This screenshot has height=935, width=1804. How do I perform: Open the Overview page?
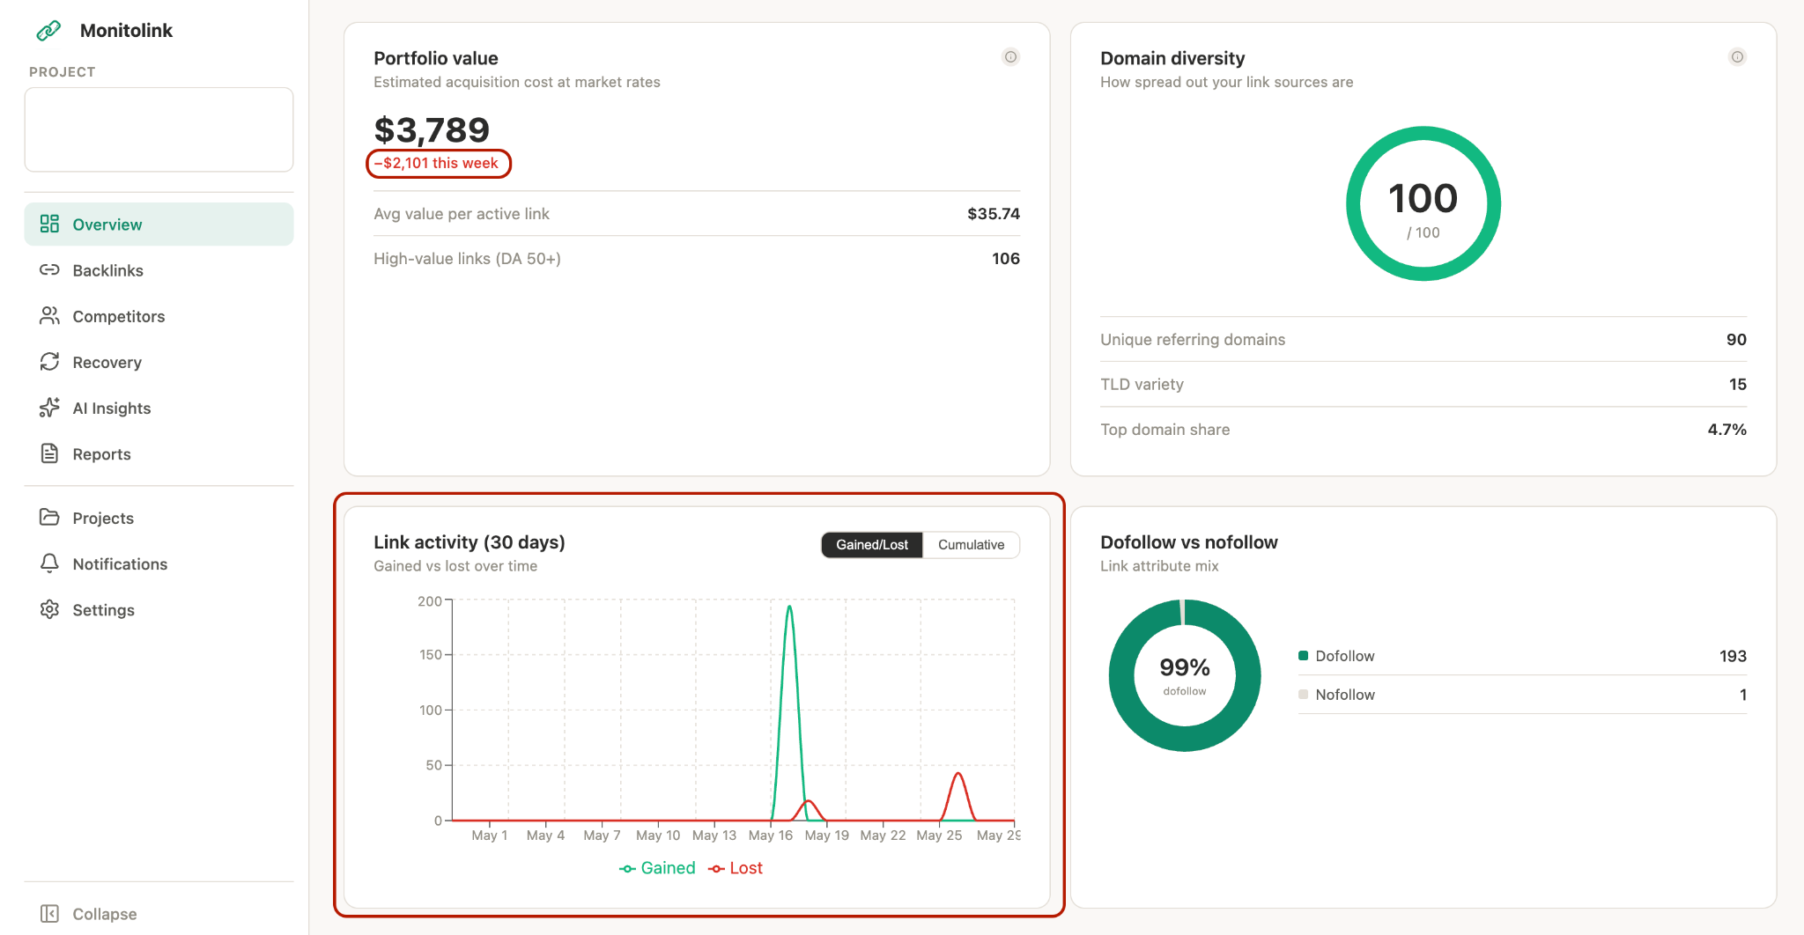point(159,224)
